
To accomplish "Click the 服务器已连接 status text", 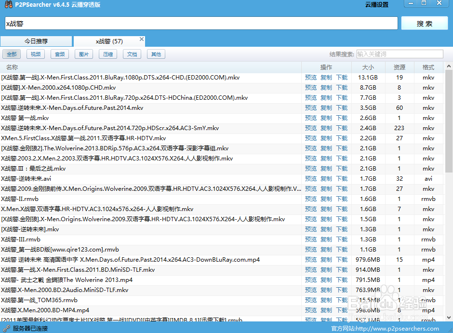I will (30, 328).
